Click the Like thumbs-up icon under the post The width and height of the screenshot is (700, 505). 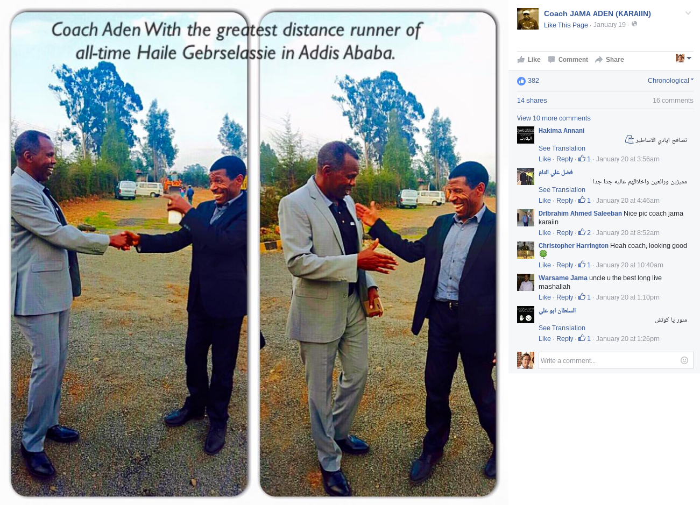point(521,60)
